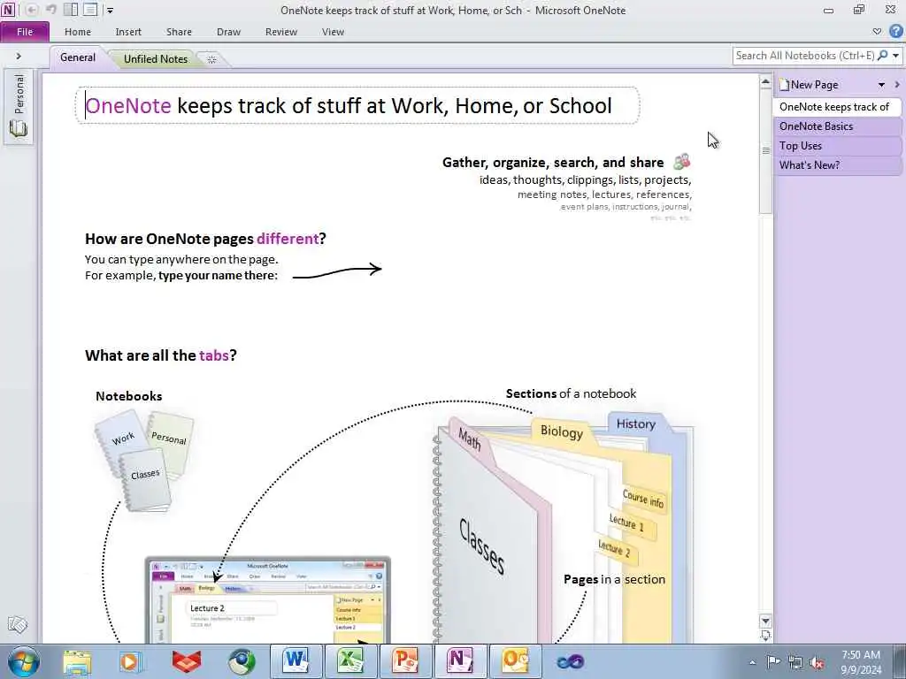Click the scroll down arrow of page scrollbar
This screenshot has width=906, height=679.
point(765,622)
